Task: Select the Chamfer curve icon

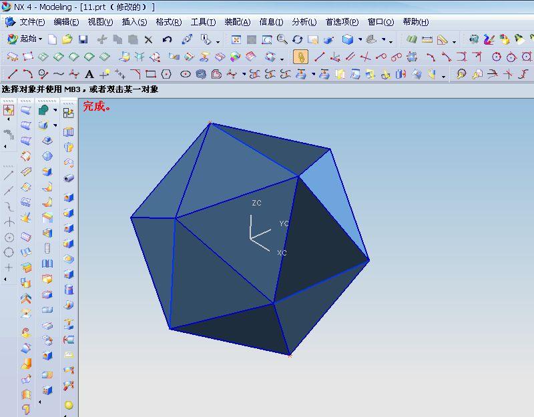Action: click(x=136, y=74)
